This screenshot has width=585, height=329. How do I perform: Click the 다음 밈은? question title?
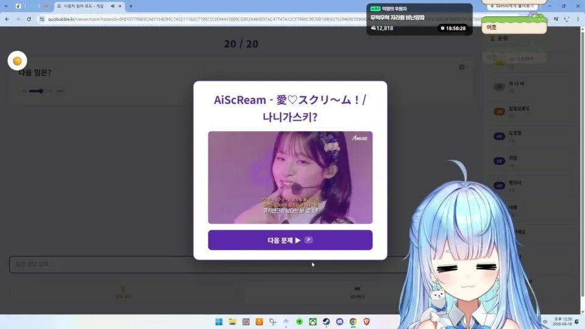[x=35, y=73]
